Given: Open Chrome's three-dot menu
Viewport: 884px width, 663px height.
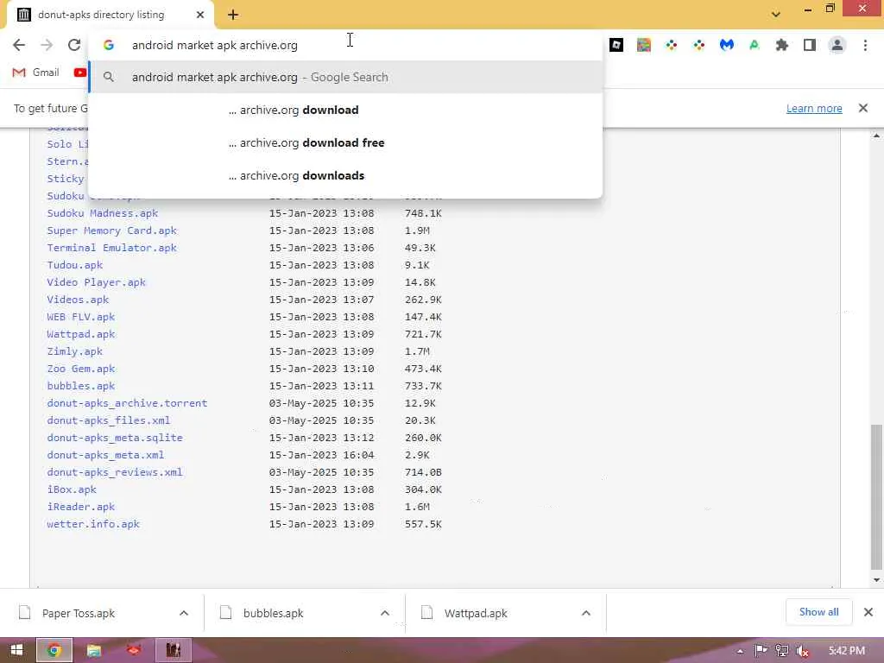Looking at the screenshot, I should pos(865,45).
